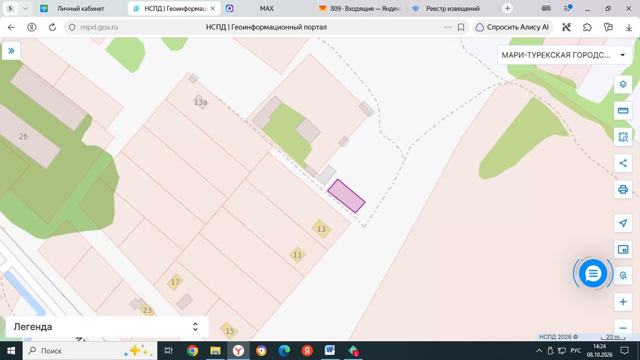The width and height of the screenshot is (640, 360).
Task: Click house marker number 11 on map
Action: tap(298, 255)
